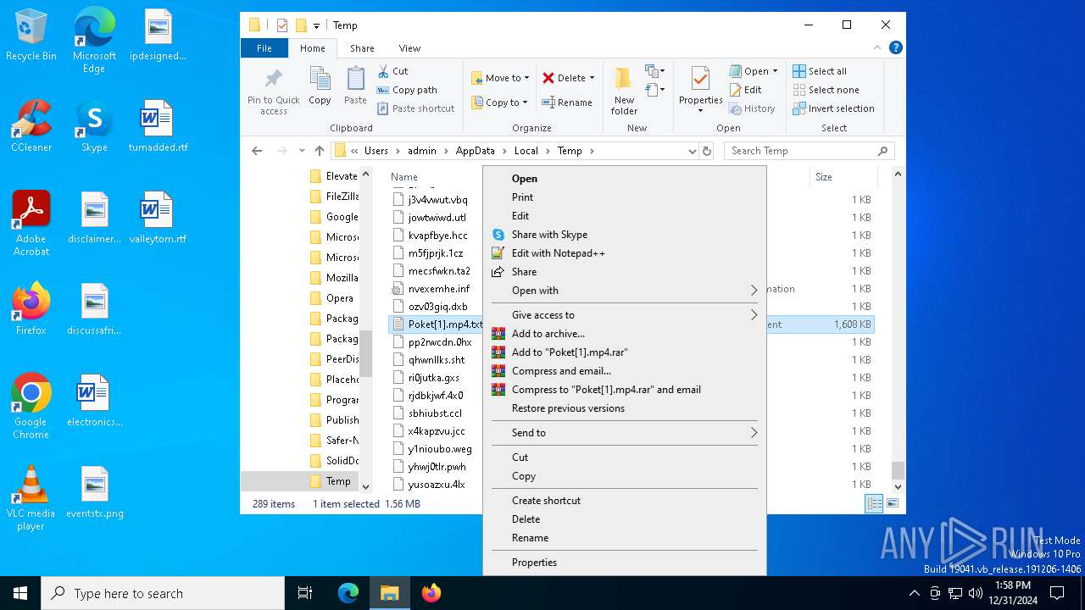Expand the Delete dropdown arrow
This screenshot has width=1085, height=610.
click(x=592, y=78)
